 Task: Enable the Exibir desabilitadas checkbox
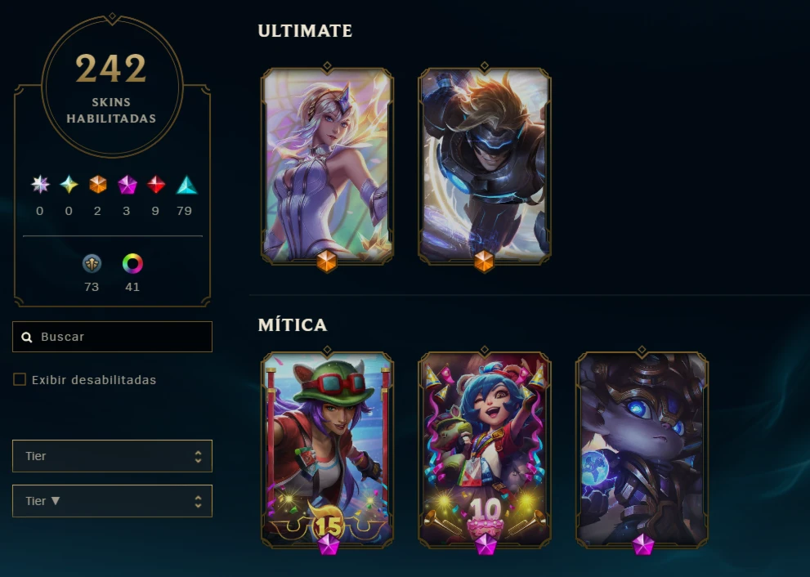pyautogui.click(x=20, y=380)
